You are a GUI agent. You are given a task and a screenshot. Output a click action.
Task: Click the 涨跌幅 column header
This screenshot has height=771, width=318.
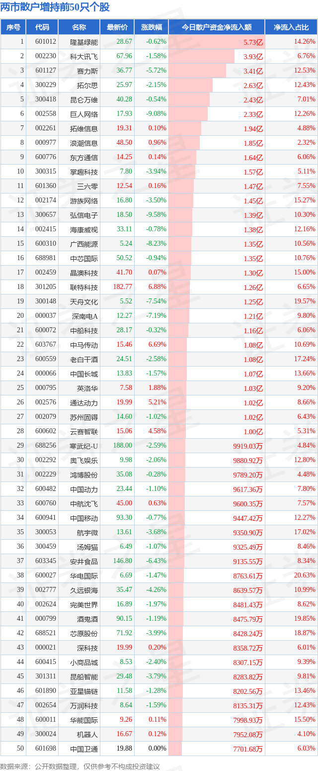point(152,27)
